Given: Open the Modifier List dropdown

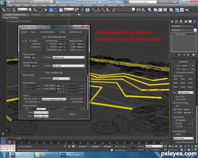Looking at the screenshot, I should pyautogui.click(x=184, y=30).
